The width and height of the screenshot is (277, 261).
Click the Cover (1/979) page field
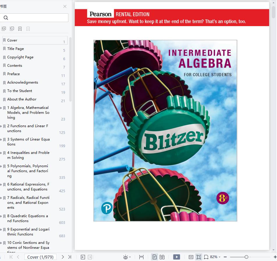tap(40, 257)
